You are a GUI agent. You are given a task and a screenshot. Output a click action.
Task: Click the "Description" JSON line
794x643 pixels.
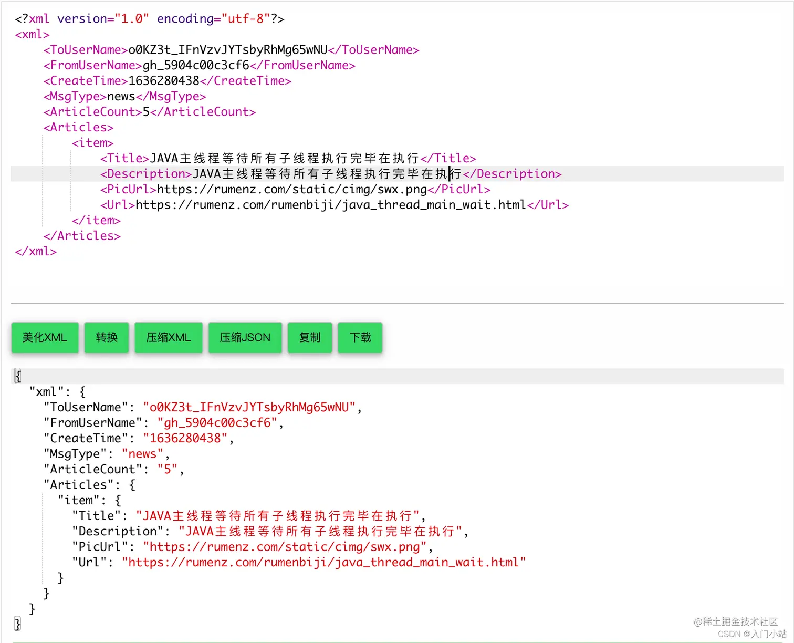tap(270, 531)
